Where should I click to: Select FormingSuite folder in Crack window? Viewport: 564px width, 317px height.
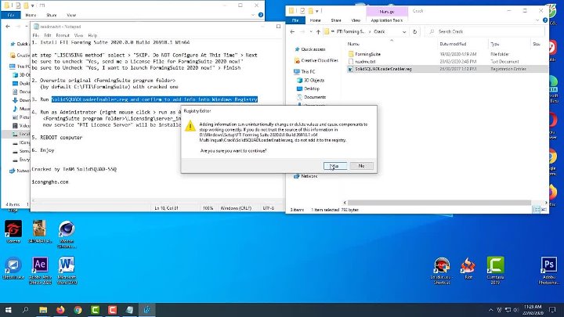point(367,54)
